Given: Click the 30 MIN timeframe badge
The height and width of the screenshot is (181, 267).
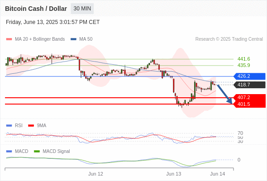Looking at the screenshot, I should [x=82, y=9].
